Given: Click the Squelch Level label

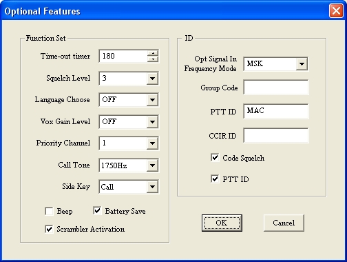Looking at the screenshot, I should click(x=68, y=78).
